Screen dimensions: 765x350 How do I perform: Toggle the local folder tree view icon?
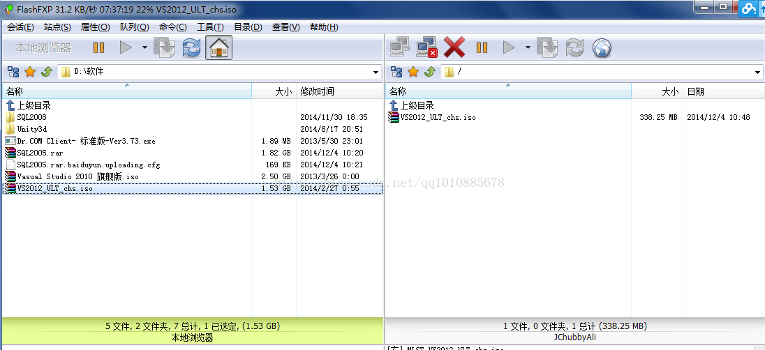tap(13, 72)
